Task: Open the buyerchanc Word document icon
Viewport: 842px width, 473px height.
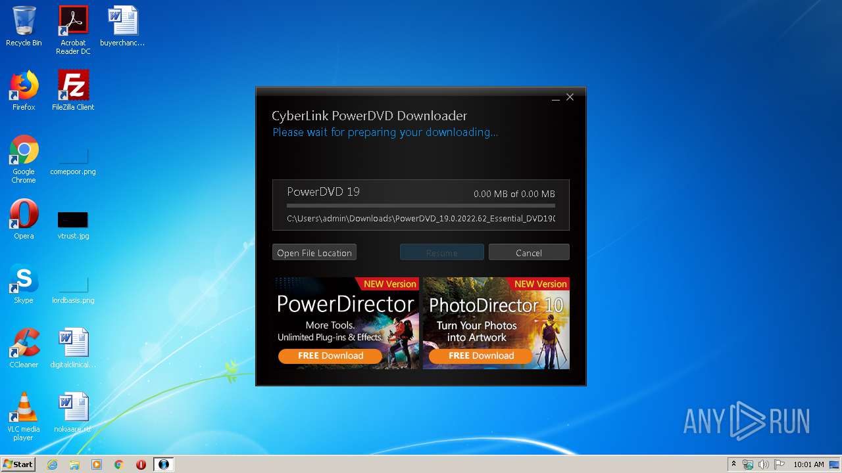Action: tap(122, 26)
